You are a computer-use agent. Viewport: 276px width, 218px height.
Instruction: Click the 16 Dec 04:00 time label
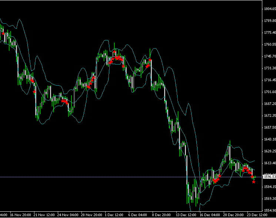pyautogui.click(x=210, y=215)
